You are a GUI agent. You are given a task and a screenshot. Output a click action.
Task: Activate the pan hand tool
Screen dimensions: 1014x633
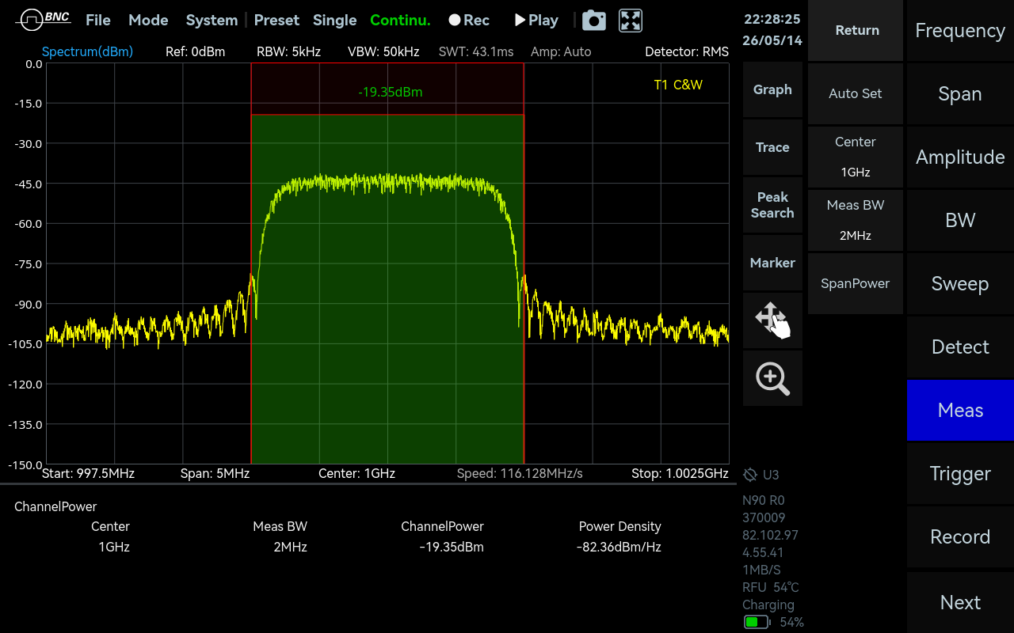[772, 320]
